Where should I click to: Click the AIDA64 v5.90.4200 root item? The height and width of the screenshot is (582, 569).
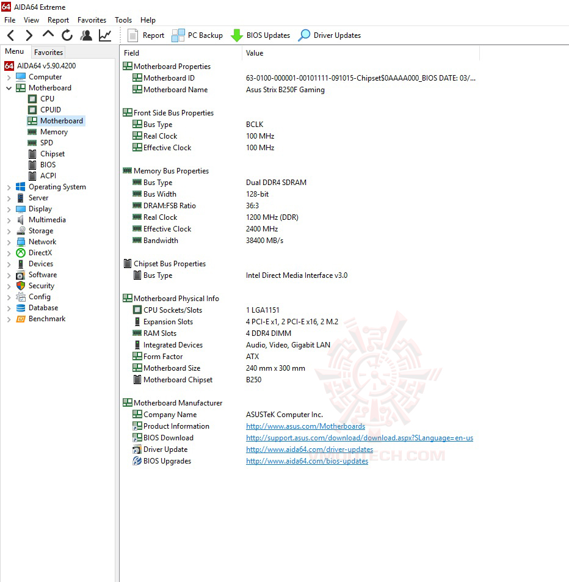[46, 66]
